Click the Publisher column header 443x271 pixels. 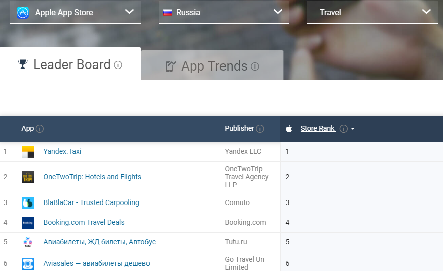point(239,128)
